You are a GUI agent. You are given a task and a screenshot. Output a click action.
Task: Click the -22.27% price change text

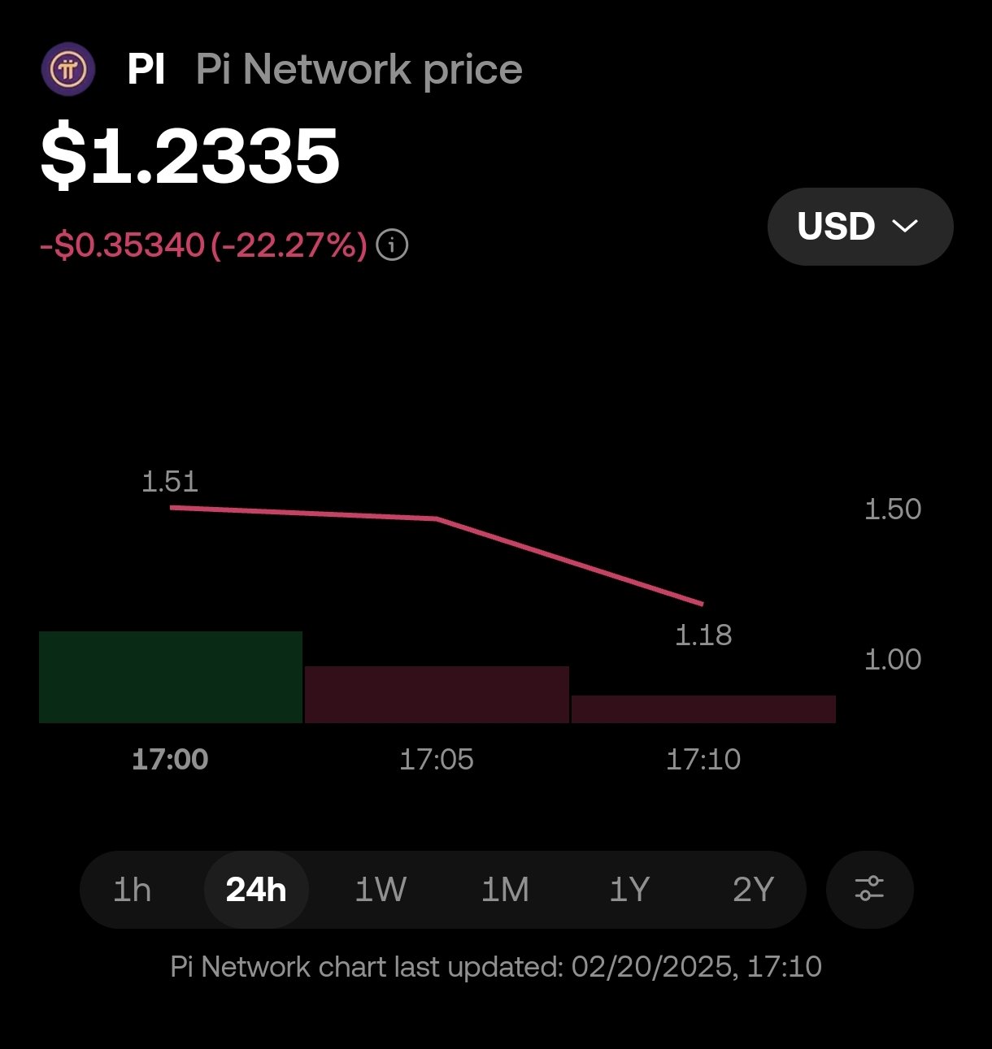pos(289,245)
